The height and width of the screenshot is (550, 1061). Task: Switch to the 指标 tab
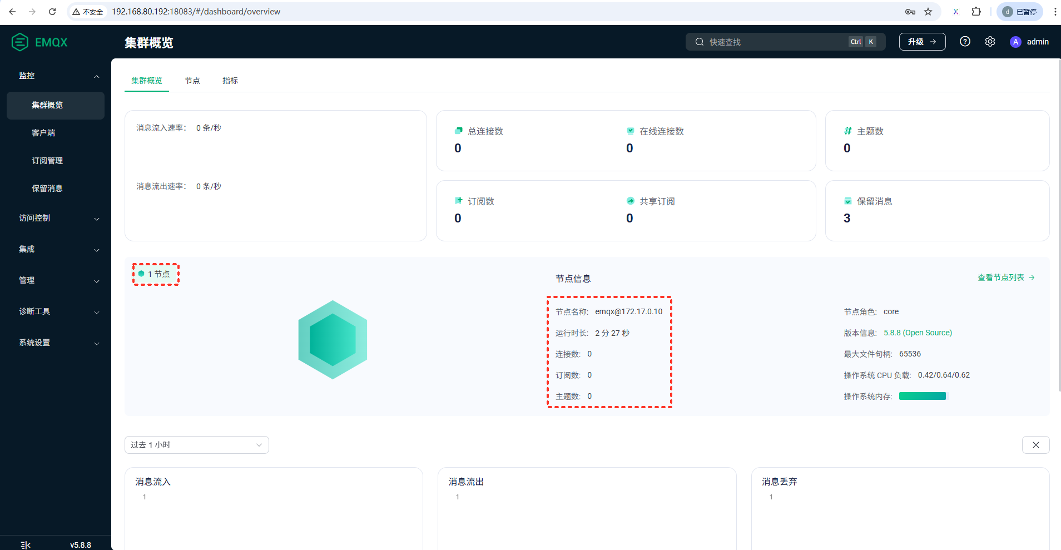point(230,81)
